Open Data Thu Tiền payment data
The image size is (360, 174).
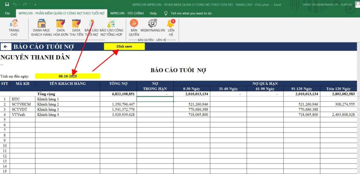point(76,27)
